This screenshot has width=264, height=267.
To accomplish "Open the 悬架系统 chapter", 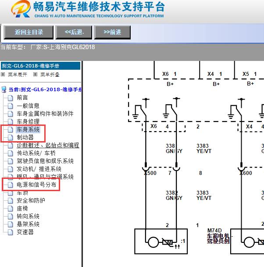I will [x=28, y=224].
